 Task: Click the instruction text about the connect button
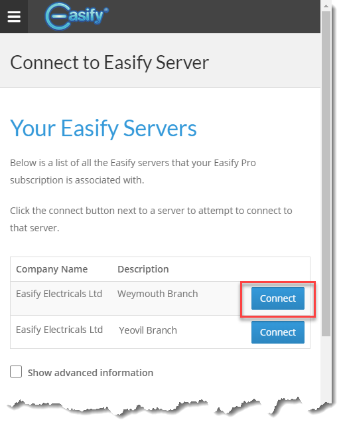151,219
